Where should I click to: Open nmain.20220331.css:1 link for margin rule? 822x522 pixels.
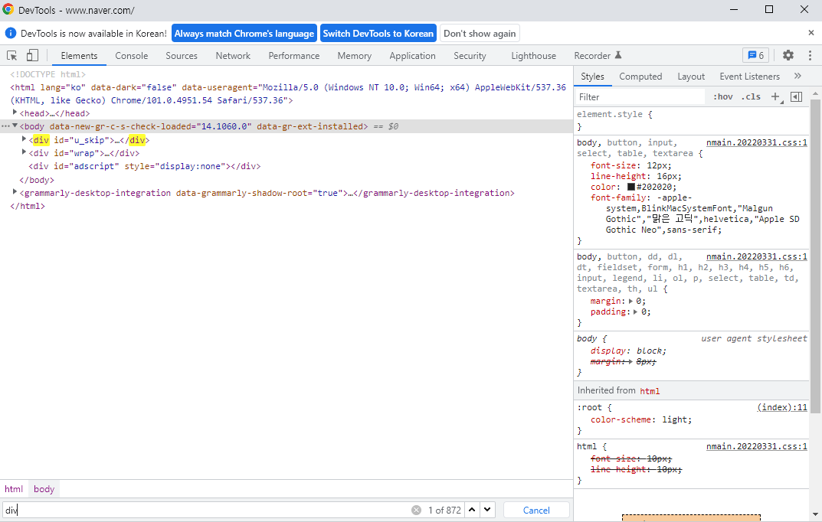click(756, 256)
